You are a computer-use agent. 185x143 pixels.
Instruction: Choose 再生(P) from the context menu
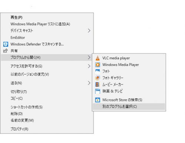click(47, 17)
